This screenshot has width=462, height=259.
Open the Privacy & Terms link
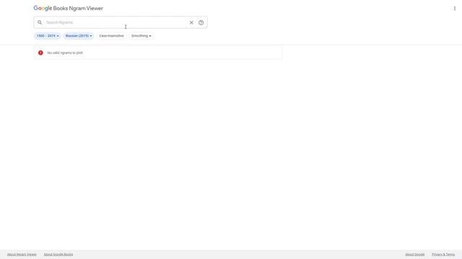pyautogui.click(x=443, y=254)
